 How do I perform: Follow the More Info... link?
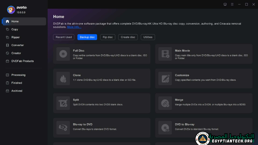74,27
